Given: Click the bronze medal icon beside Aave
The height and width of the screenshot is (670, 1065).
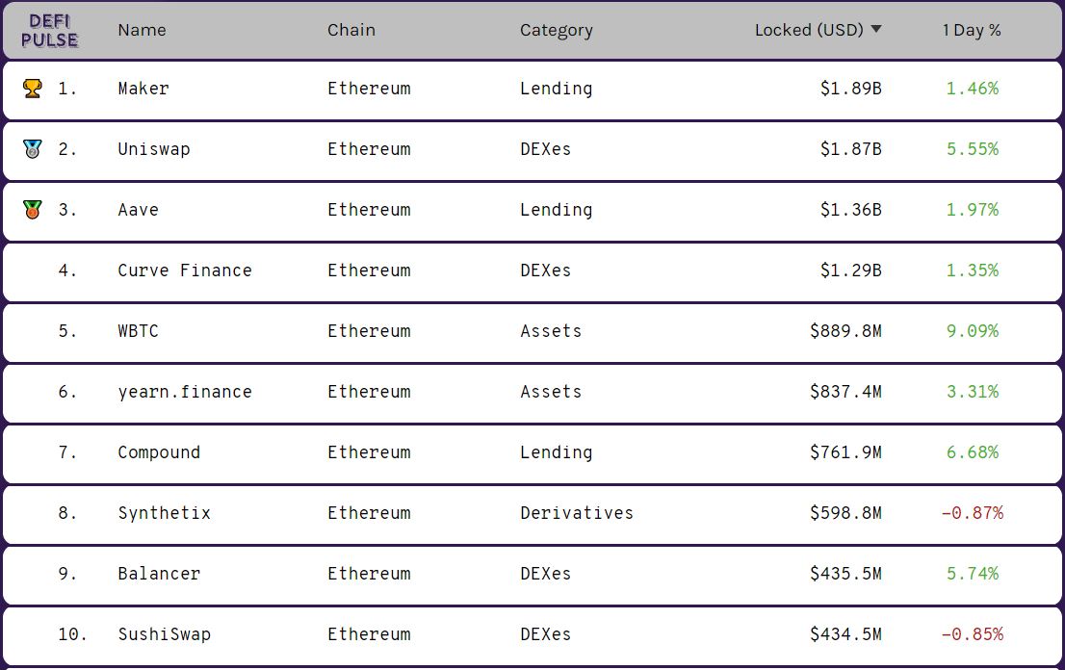Looking at the screenshot, I should pos(32,210).
